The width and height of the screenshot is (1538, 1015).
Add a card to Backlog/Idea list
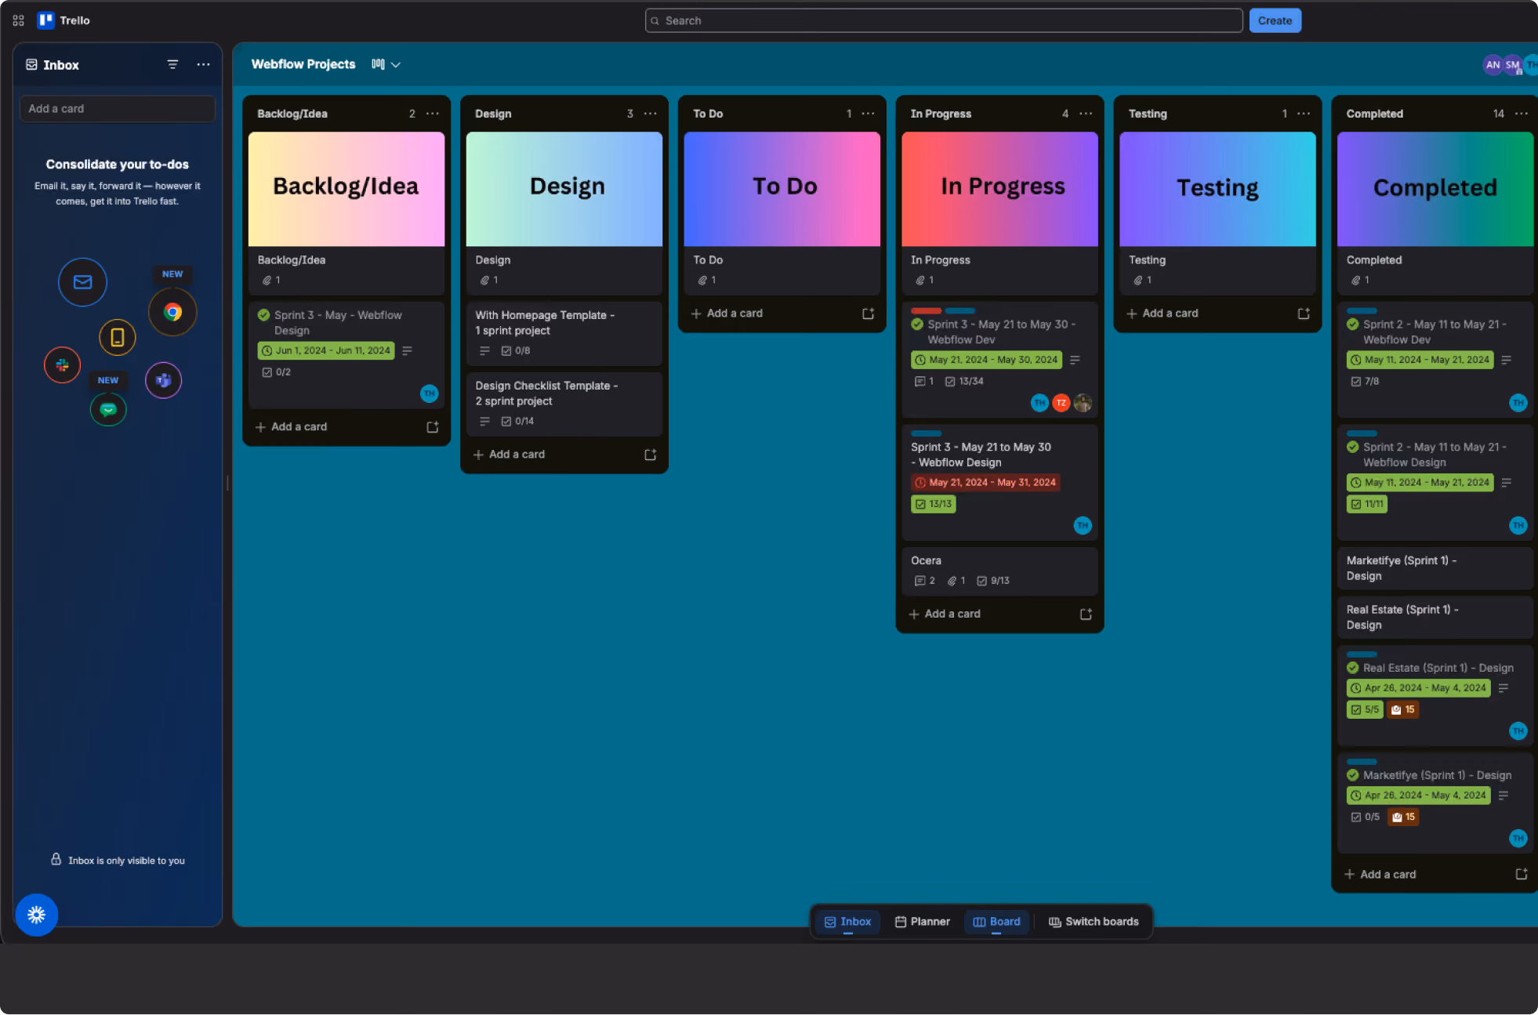[292, 426]
